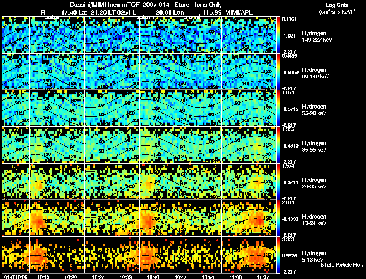This screenshot has height=279, width=366.
Task: Select the '149-227 keV' energy label
Action: tap(317, 40)
